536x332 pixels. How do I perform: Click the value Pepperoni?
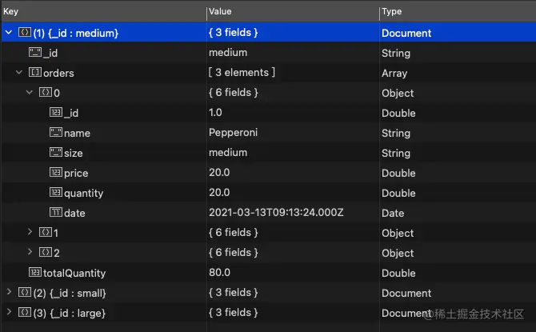click(233, 133)
